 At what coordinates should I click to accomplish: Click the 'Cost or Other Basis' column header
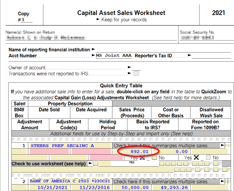(171, 112)
